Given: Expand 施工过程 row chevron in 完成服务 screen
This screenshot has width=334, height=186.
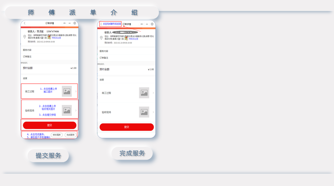Looking at the screenshot, I should point(153,93).
